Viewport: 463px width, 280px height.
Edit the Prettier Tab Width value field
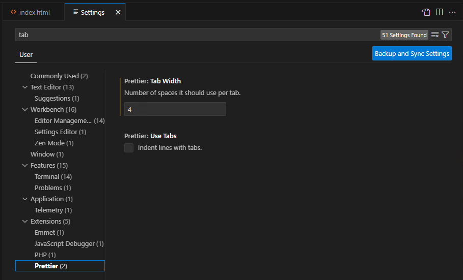pyautogui.click(x=175, y=109)
